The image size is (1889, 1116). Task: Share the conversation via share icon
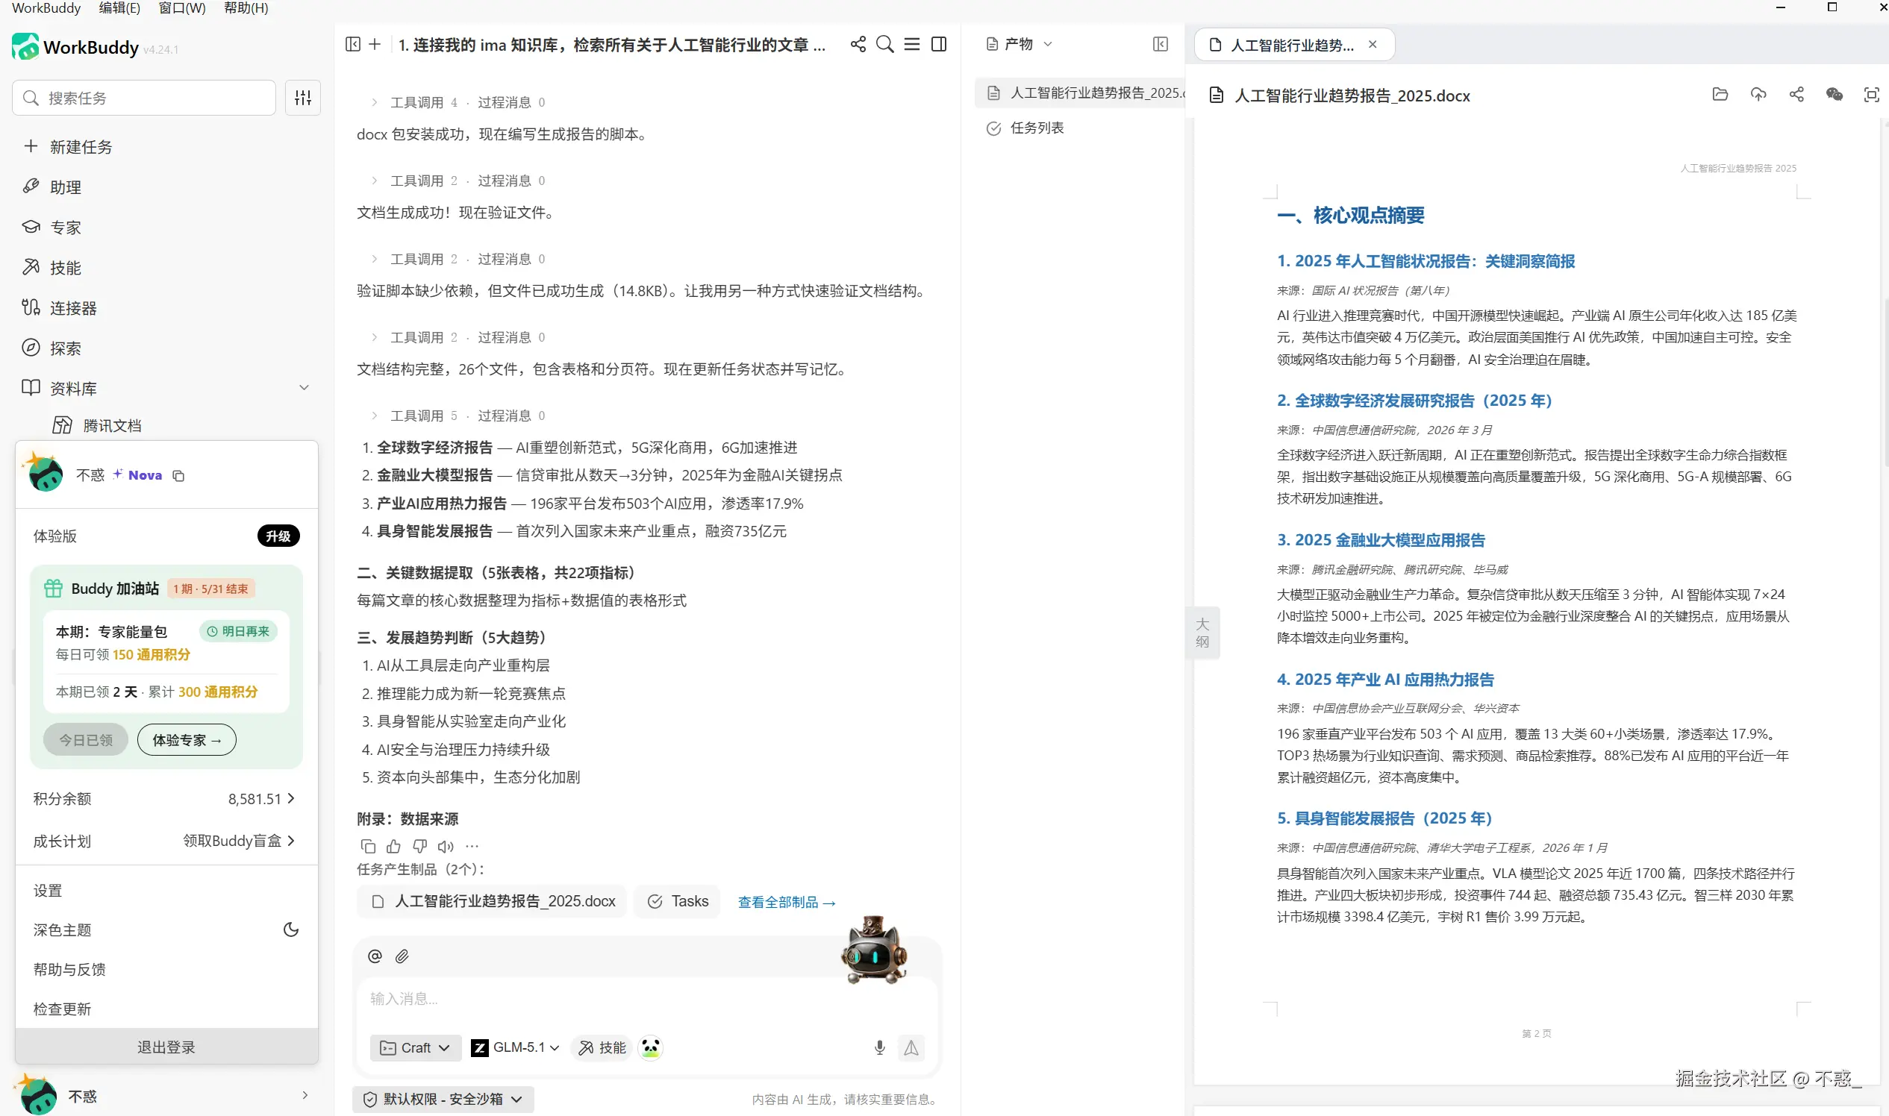[858, 44]
